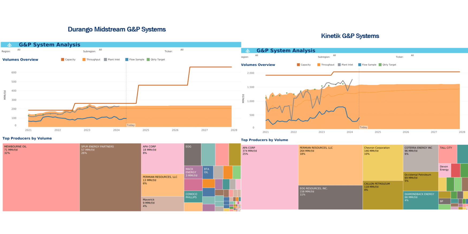Toggle Throughput legend series in Kinetik chart

click(326, 65)
